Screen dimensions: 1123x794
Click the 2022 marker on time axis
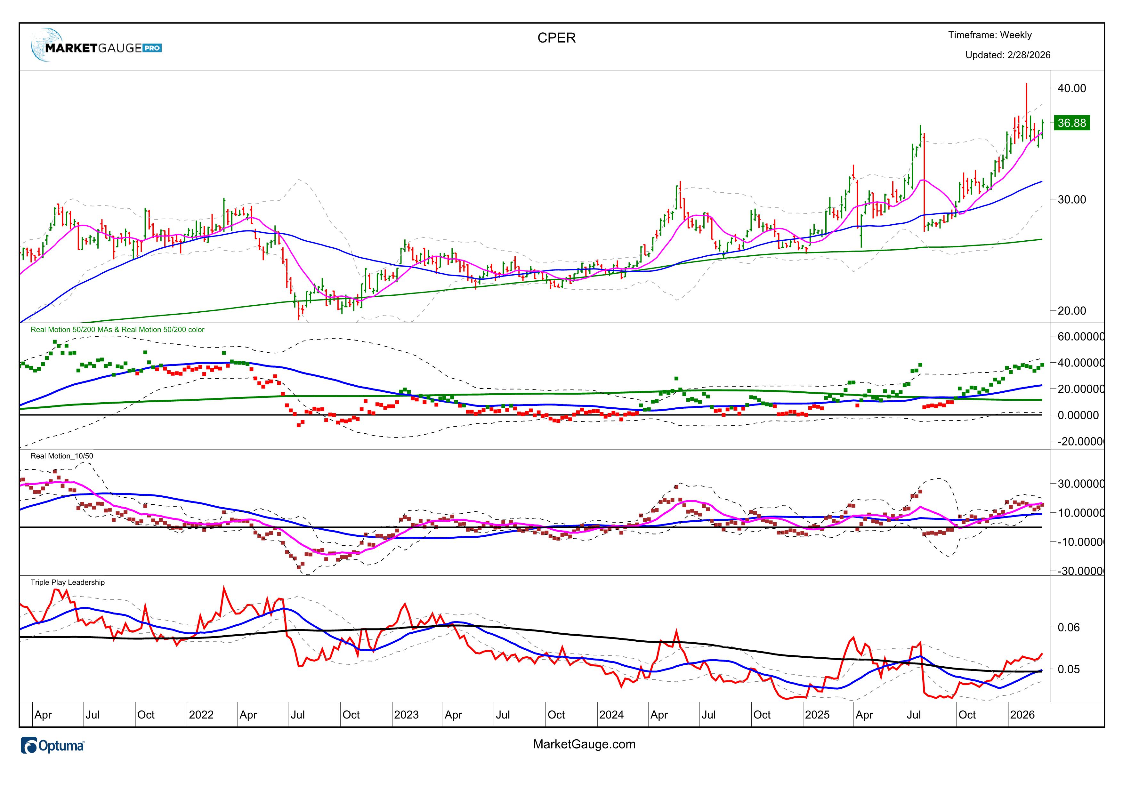click(201, 715)
